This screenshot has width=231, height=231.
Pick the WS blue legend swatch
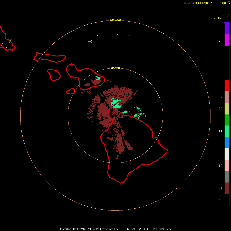point(227,143)
